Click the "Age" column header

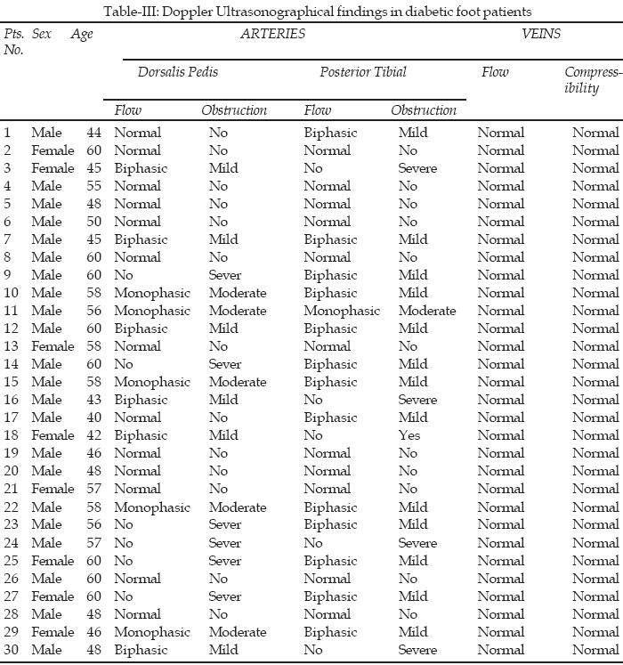[82, 34]
